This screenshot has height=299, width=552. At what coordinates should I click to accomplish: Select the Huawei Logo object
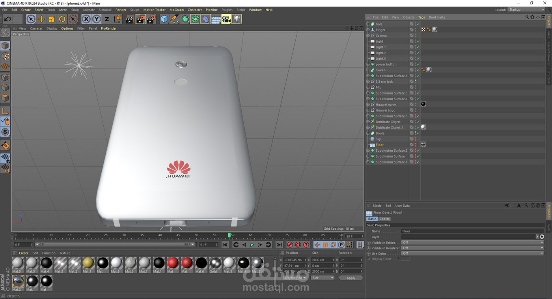pyautogui.click(x=385, y=110)
